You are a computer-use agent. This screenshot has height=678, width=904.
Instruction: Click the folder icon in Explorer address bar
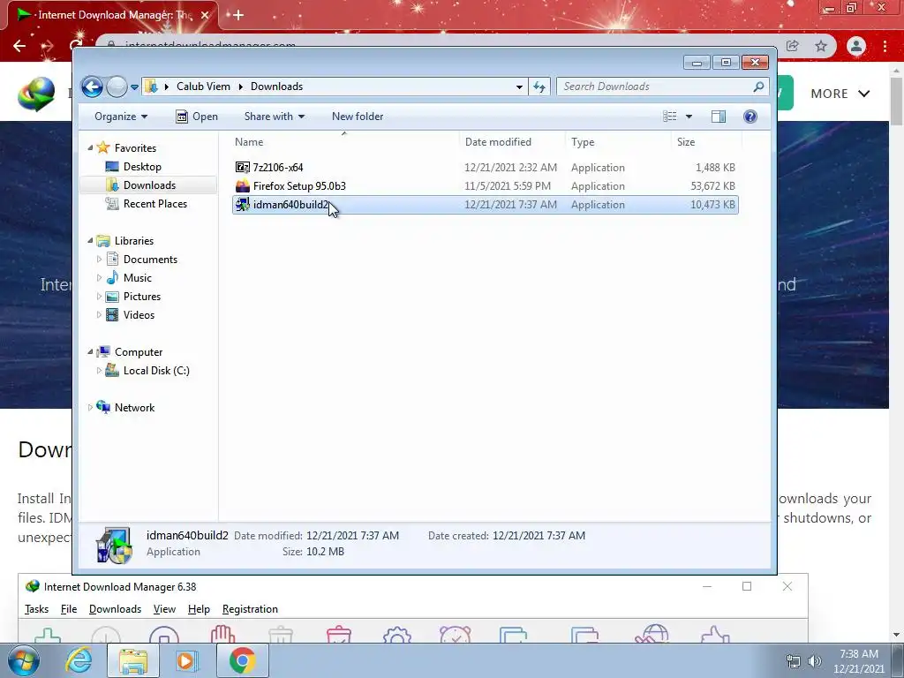[x=151, y=87]
